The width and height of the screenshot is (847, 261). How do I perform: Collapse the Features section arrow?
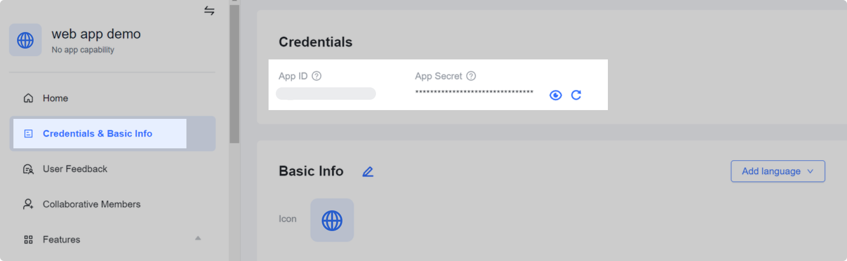coord(198,238)
